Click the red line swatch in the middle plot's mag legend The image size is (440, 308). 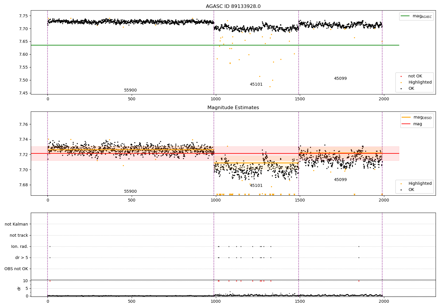tap(406, 124)
